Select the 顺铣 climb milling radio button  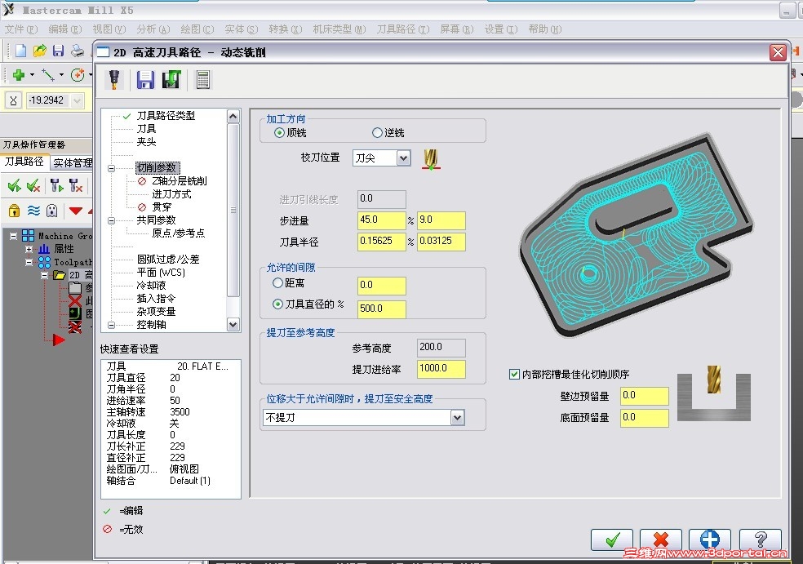click(279, 133)
